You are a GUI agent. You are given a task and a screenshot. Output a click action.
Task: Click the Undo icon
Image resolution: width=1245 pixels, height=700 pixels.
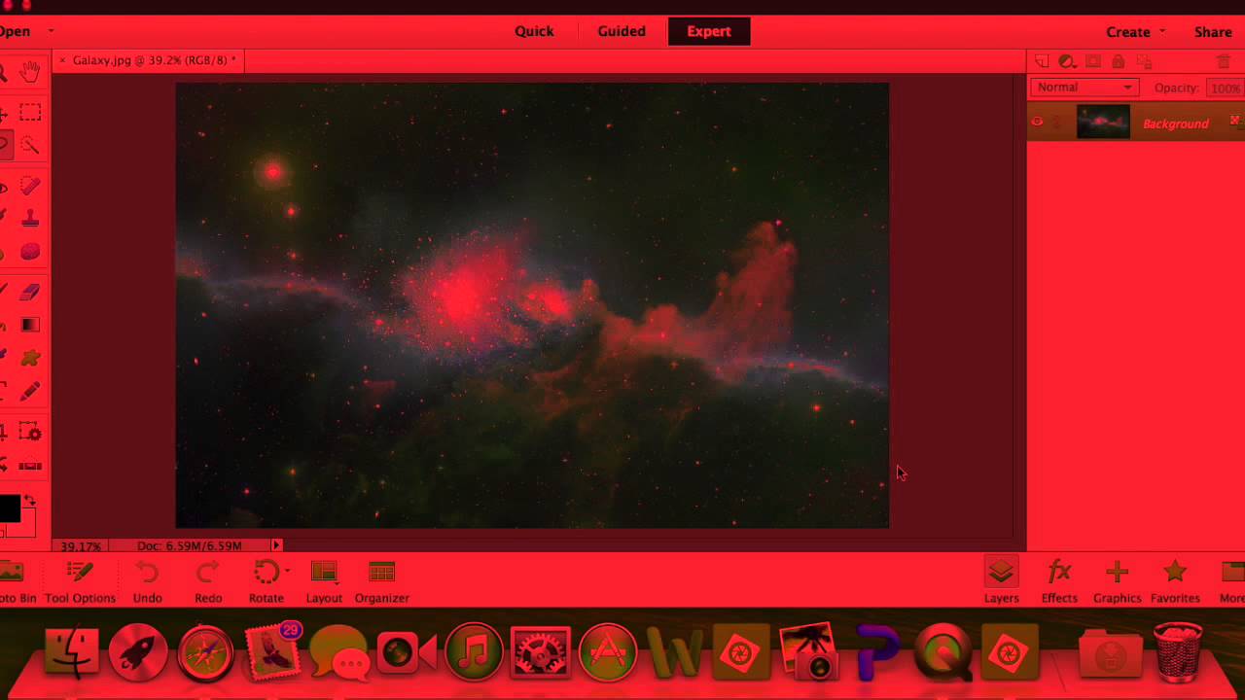click(x=147, y=572)
